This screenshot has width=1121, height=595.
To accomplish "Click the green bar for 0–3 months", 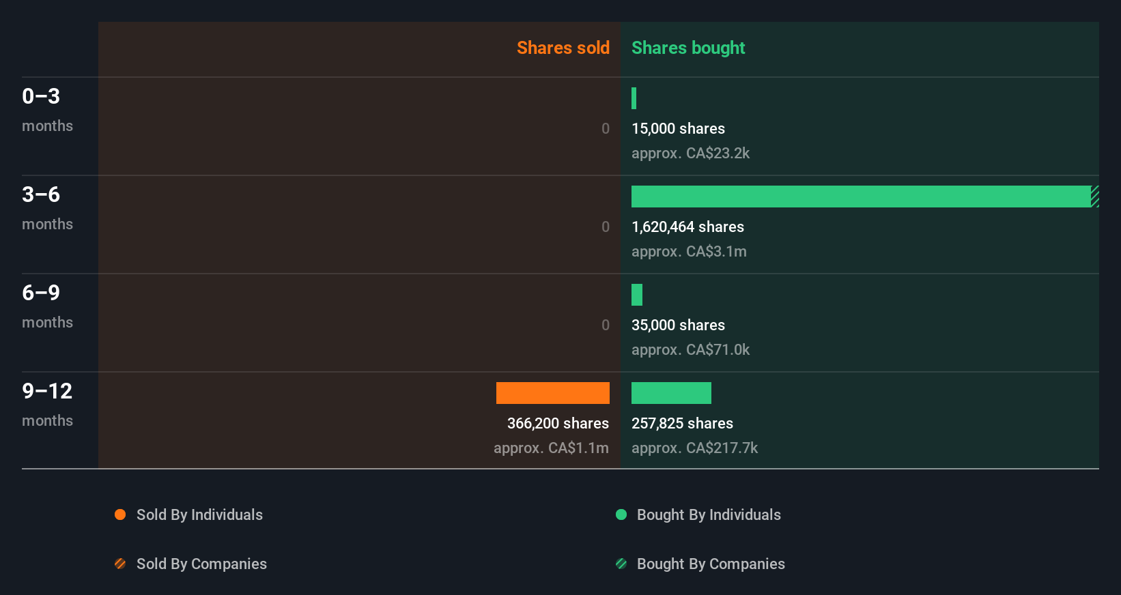I will [x=634, y=98].
